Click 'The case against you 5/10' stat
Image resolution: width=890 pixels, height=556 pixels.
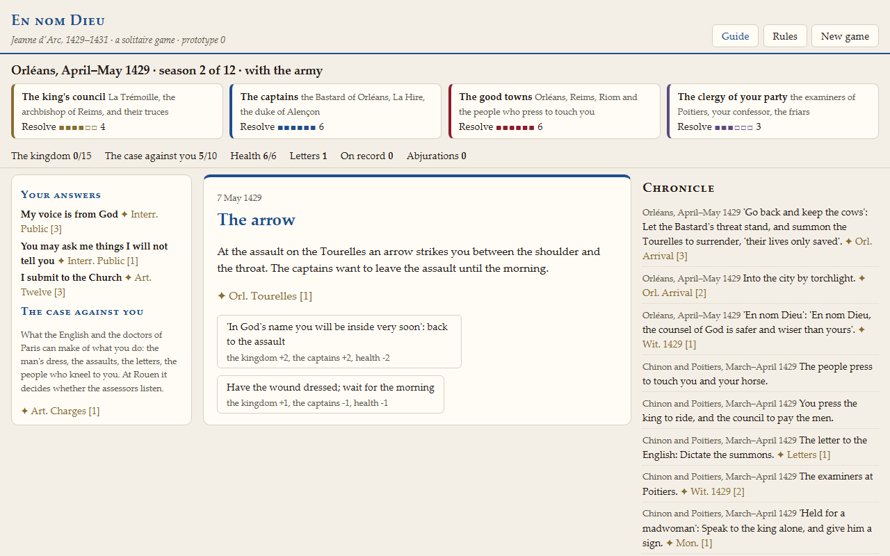(161, 156)
